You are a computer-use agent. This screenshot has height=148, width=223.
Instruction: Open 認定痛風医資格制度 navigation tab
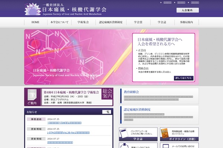pos(111,22)
